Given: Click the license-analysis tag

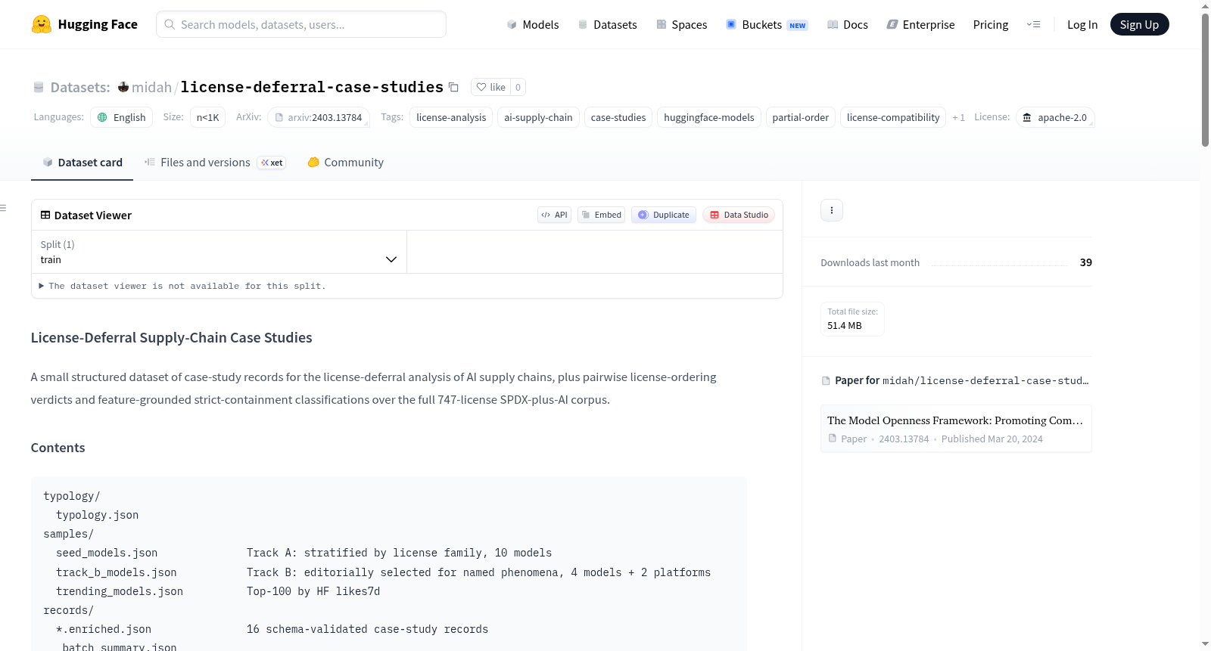Looking at the screenshot, I should [451, 117].
